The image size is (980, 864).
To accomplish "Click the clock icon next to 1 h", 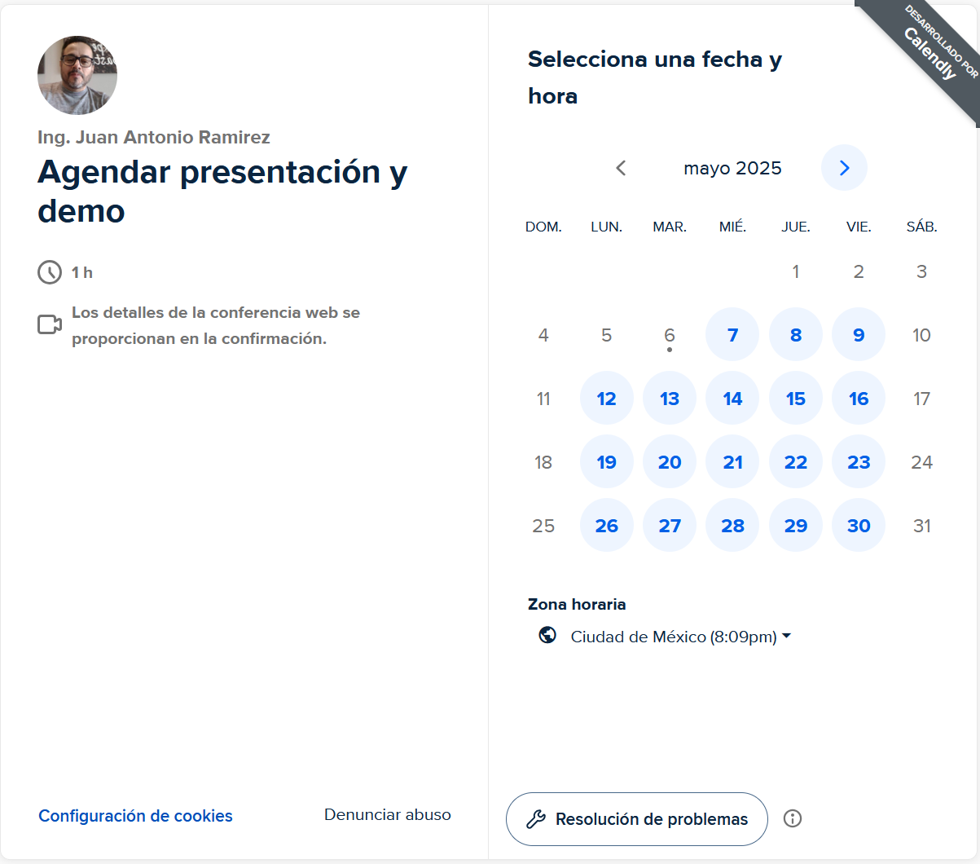I will tap(50, 272).
